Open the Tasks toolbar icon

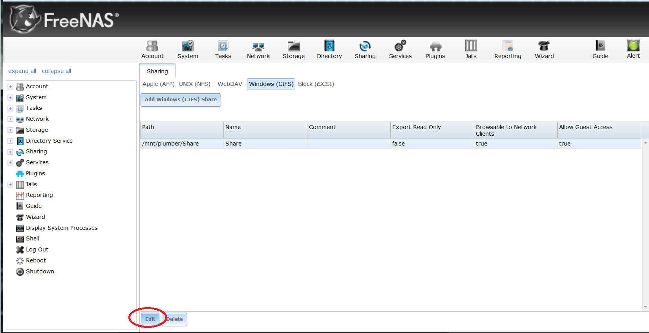tap(223, 46)
